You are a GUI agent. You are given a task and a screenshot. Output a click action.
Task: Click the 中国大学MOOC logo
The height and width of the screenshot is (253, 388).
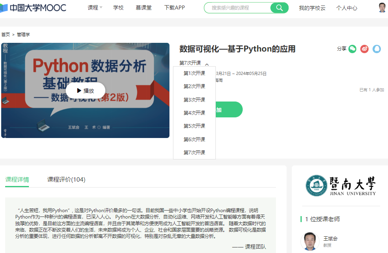coord(33,8)
